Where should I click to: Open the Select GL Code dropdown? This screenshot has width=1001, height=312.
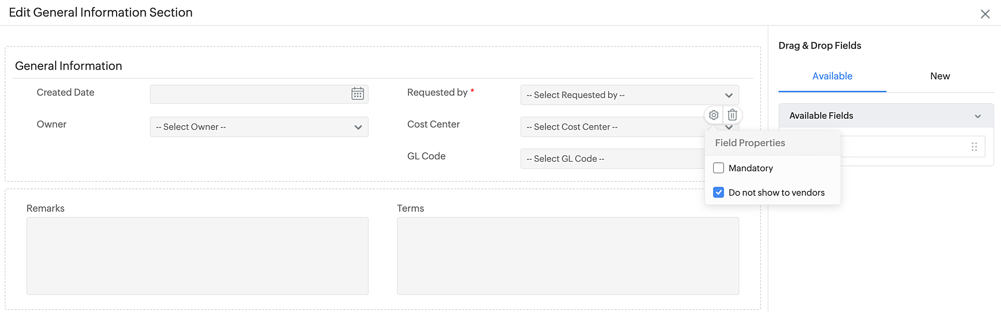[x=611, y=159]
